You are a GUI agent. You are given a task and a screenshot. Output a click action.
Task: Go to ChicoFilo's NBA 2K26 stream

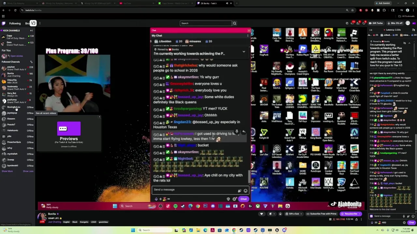pyautogui.click(x=18, y=81)
